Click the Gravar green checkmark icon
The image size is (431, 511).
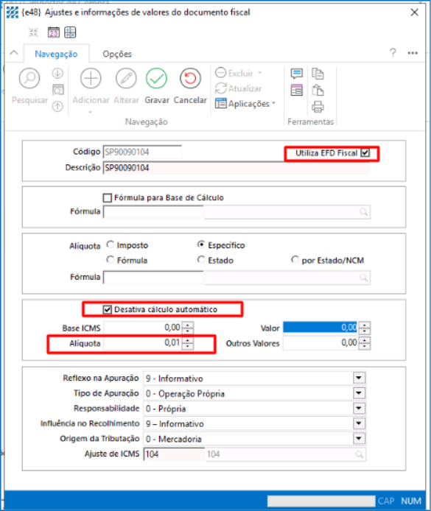pyautogui.click(x=156, y=79)
